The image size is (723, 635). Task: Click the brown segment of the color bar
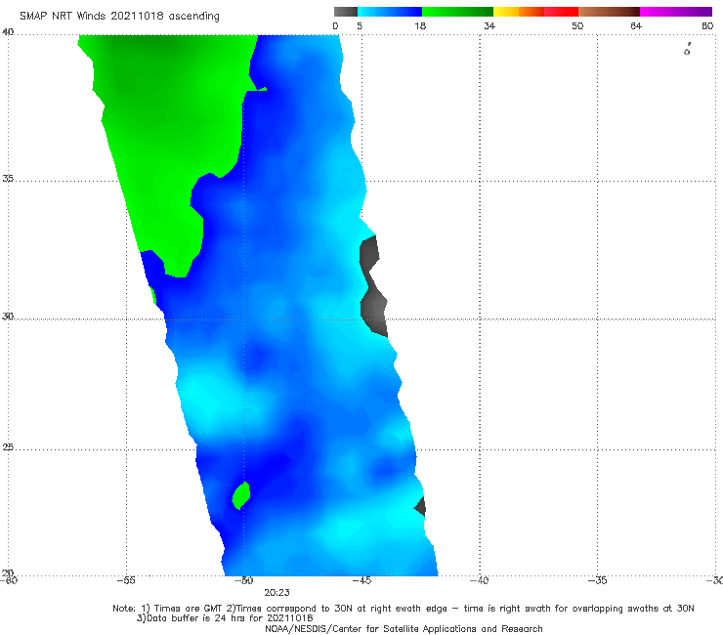coord(609,12)
